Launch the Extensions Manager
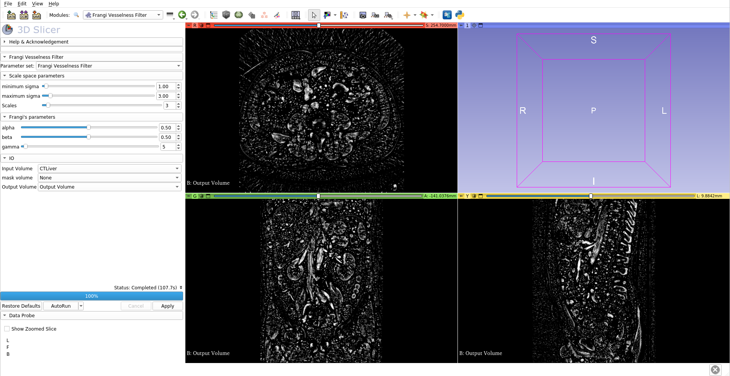The width and height of the screenshot is (730, 376). [x=447, y=15]
